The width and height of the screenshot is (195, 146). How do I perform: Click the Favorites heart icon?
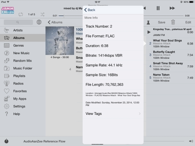pos(7,91)
